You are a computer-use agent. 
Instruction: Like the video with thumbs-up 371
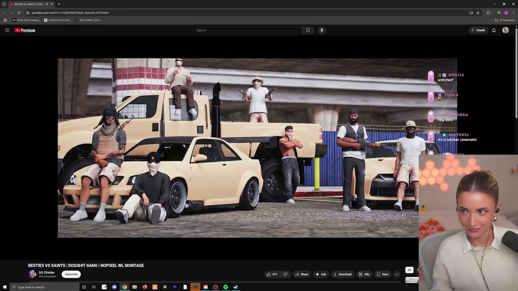[272, 274]
